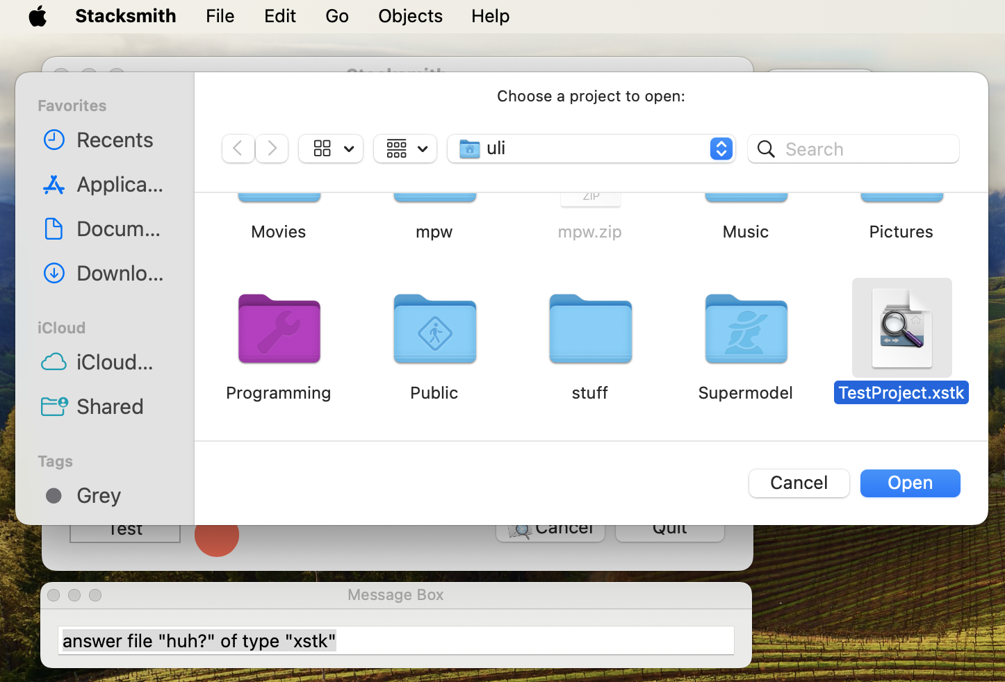Select the Public folder icon
This screenshot has height=682, width=1005.
(435, 328)
